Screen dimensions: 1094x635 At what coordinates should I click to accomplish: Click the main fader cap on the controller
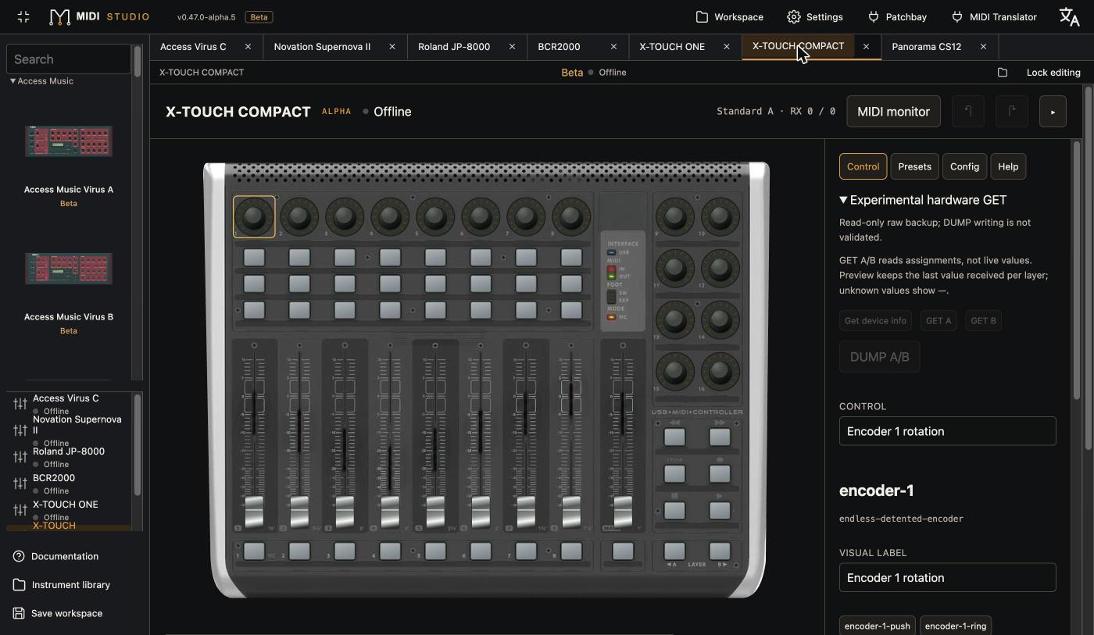pyautogui.click(x=623, y=512)
